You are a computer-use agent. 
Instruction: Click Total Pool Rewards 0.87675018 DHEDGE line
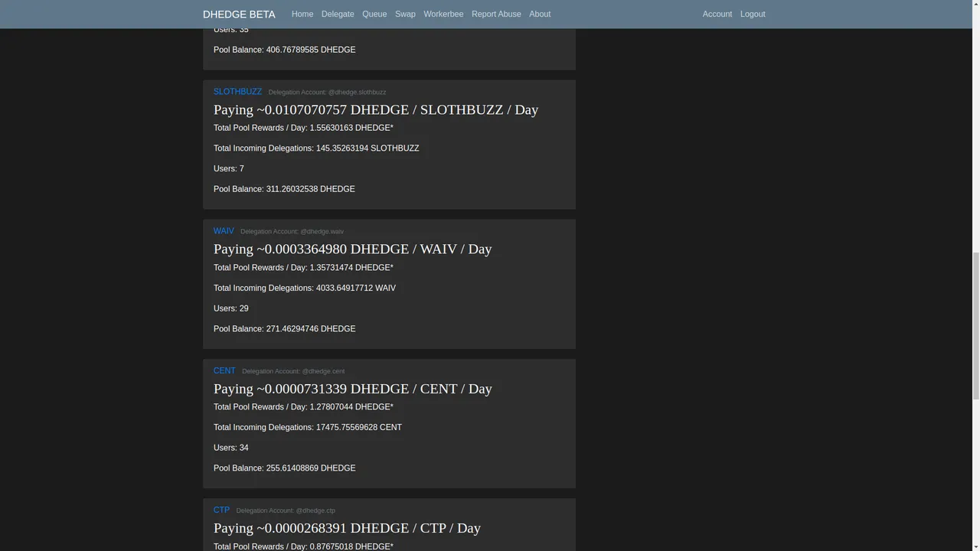303,546
